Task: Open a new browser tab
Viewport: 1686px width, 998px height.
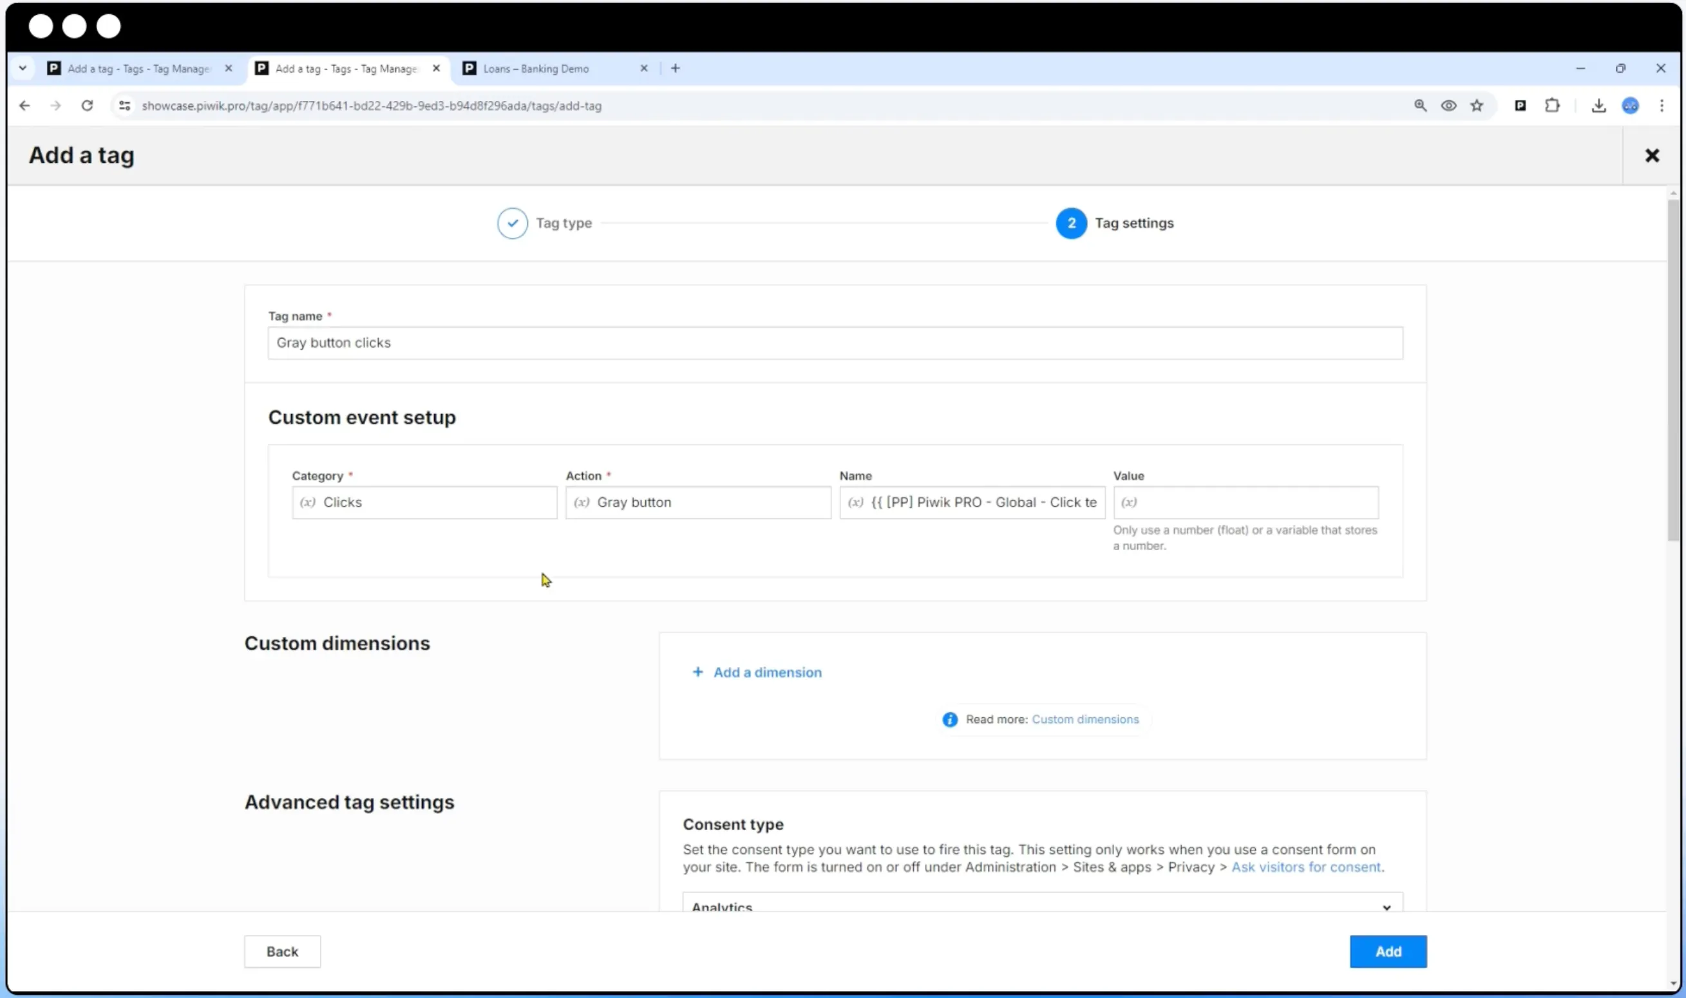Action: click(675, 68)
